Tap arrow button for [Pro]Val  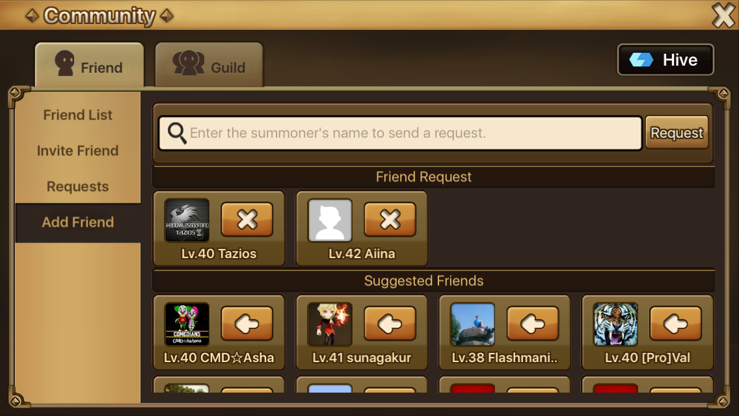coord(675,324)
